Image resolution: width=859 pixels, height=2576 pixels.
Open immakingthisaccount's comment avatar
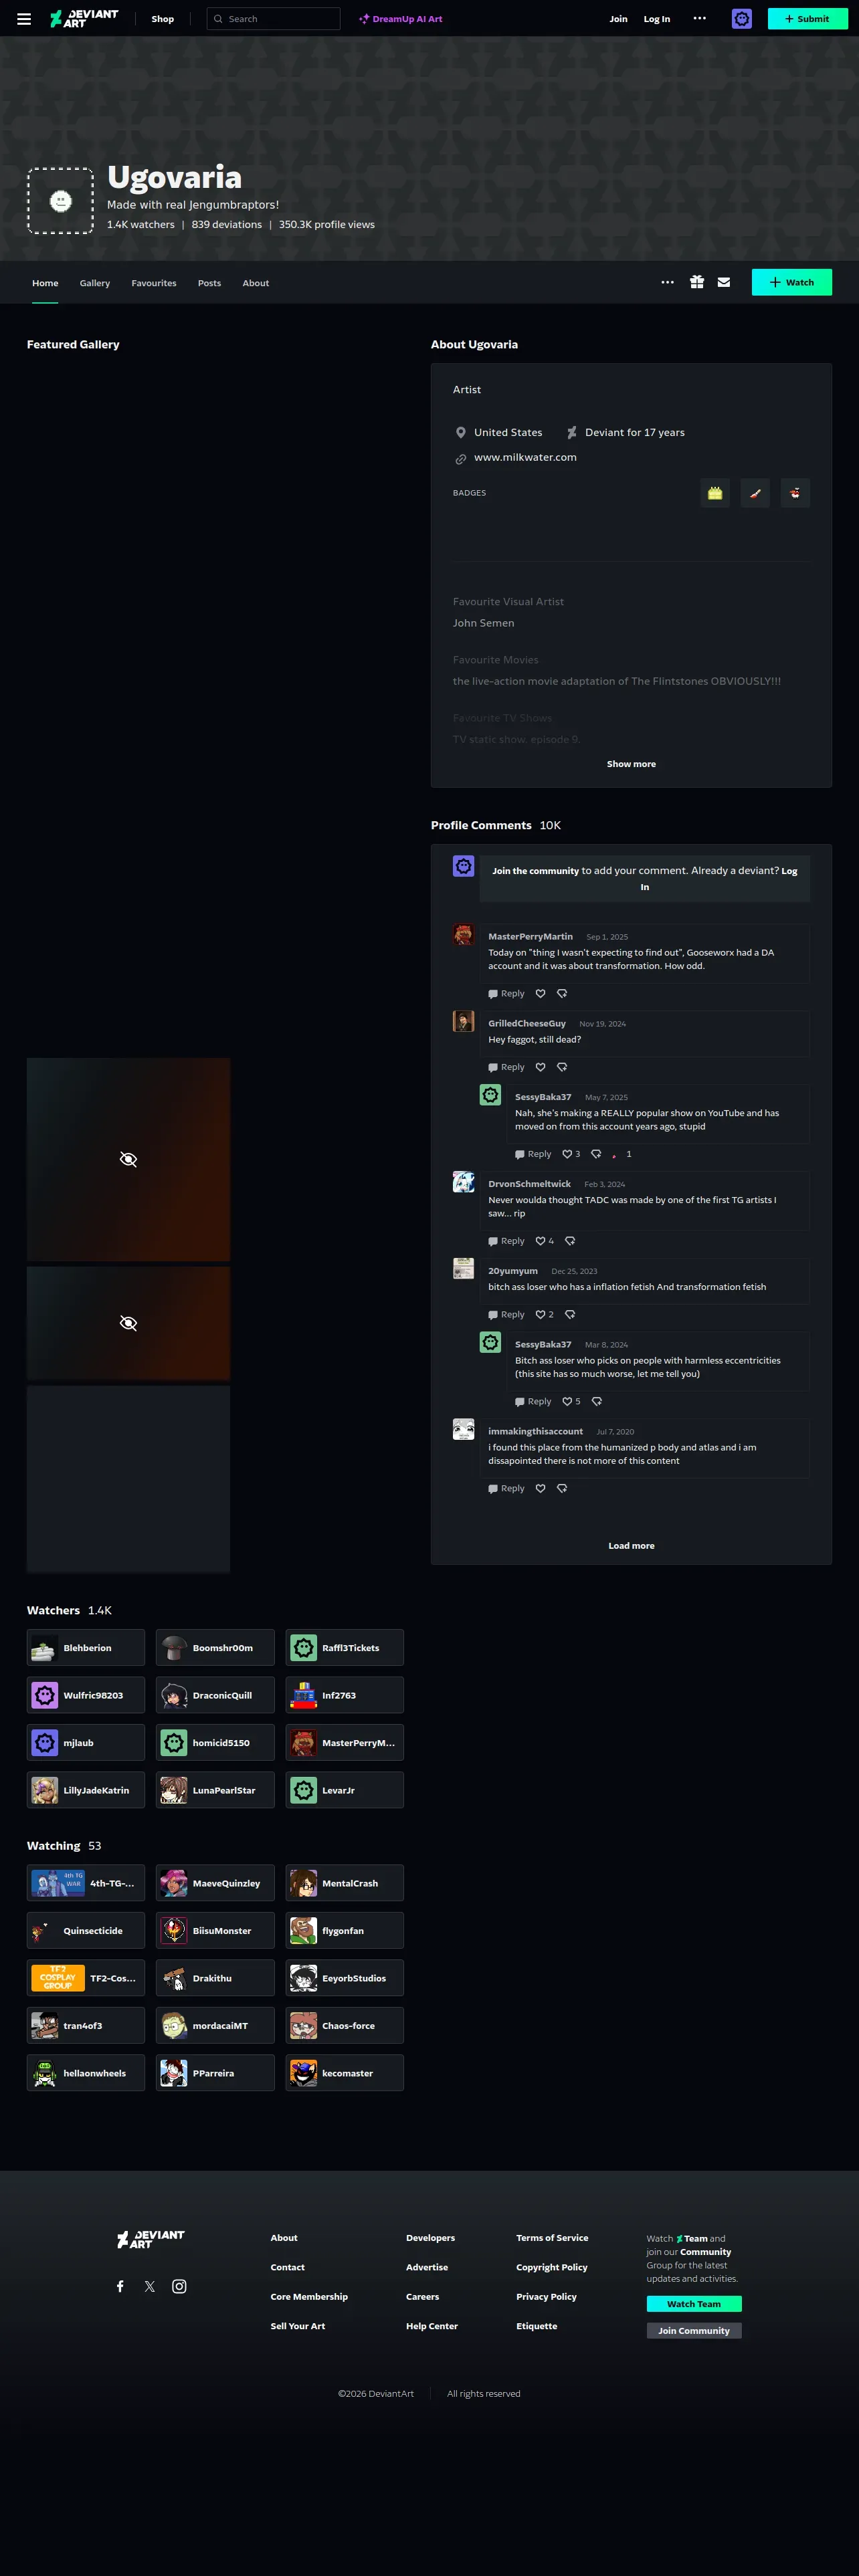[x=463, y=1429]
